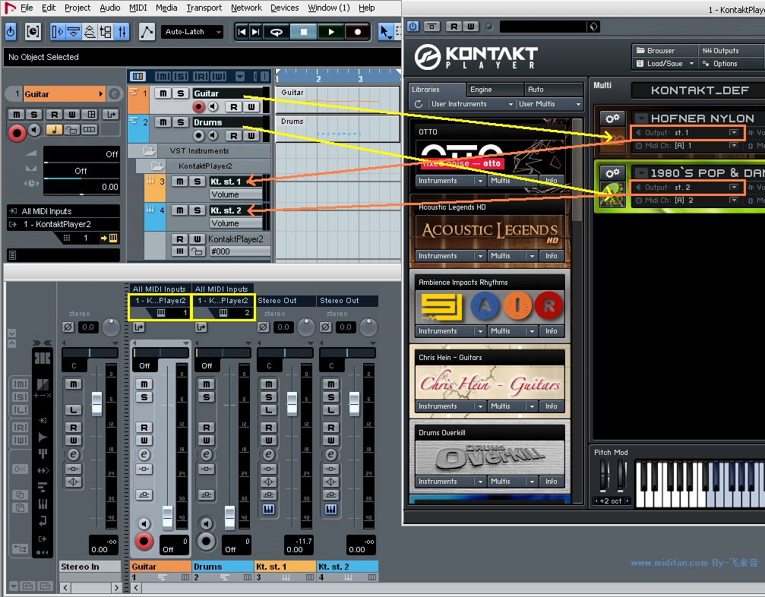Open Acoustic Legends HD Instruments dropdown
This screenshot has width=765, height=597.
click(x=450, y=255)
